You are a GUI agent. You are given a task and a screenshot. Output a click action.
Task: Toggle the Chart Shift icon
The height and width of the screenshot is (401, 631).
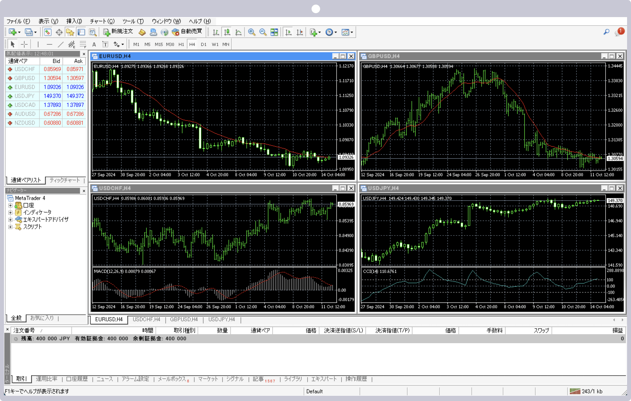[x=299, y=32]
